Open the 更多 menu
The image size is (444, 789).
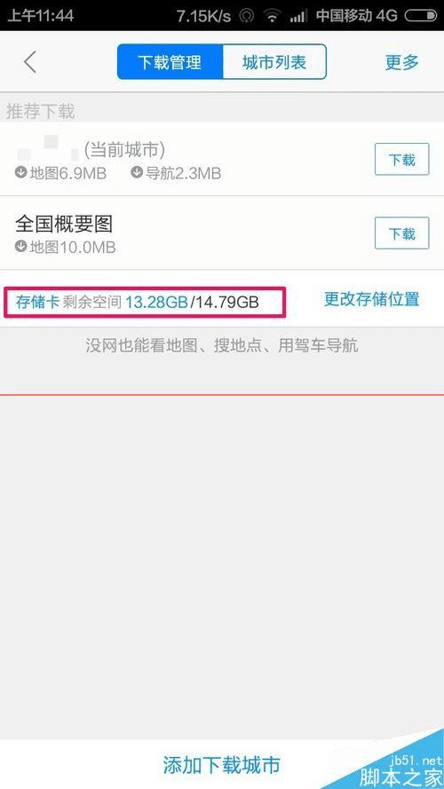pos(401,62)
